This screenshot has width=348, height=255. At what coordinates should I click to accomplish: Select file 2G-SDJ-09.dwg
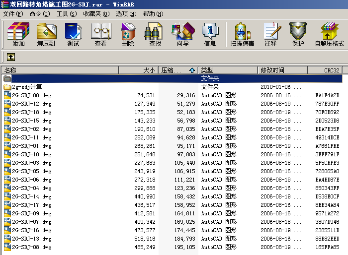[32, 213]
